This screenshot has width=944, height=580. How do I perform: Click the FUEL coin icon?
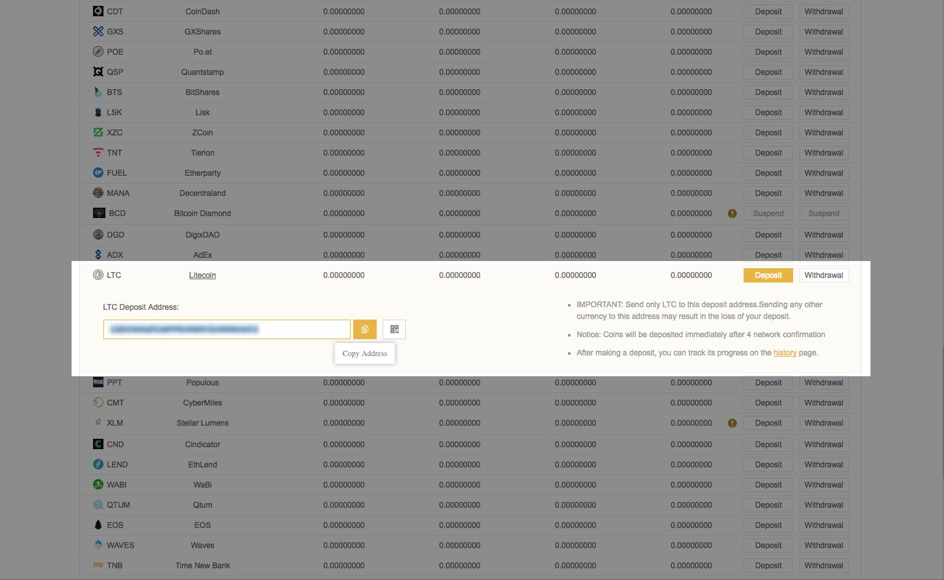click(98, 173)
